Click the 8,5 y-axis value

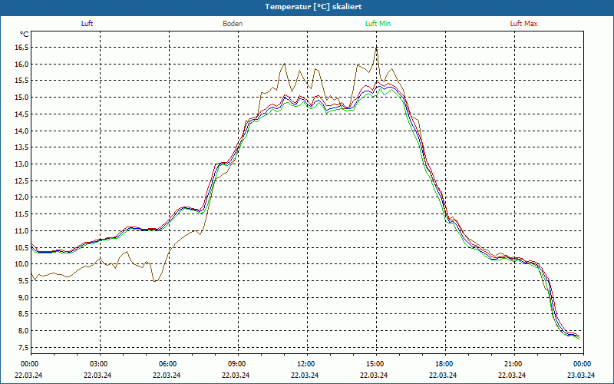23,314
